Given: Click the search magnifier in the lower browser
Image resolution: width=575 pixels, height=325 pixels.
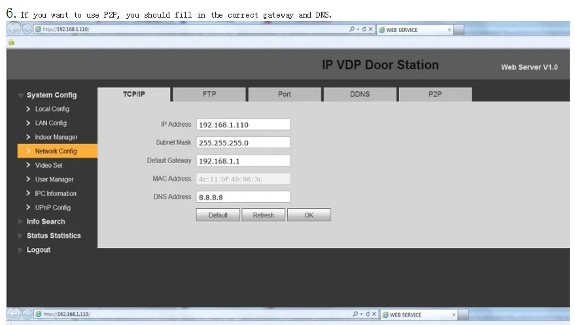Looking at the screenshot, I should pos(355,314).
